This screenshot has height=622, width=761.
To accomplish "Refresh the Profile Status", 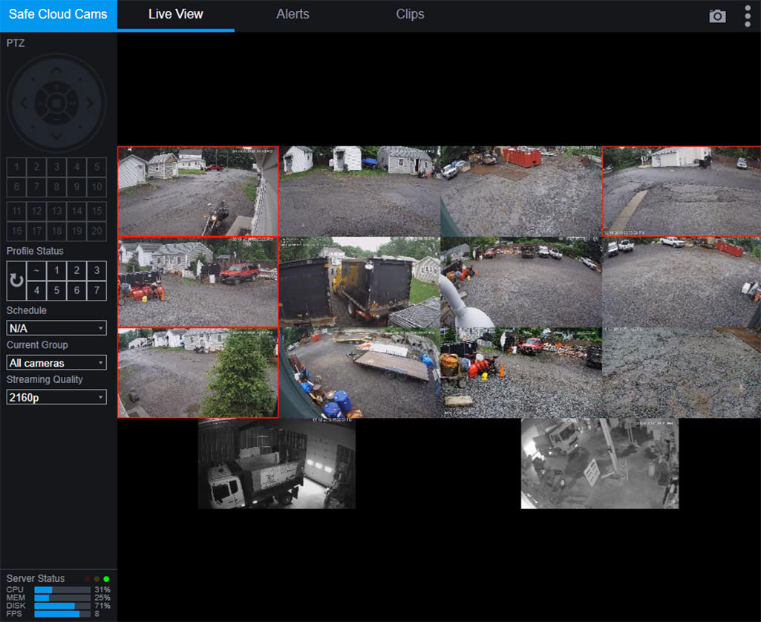I will click(16, 280).
